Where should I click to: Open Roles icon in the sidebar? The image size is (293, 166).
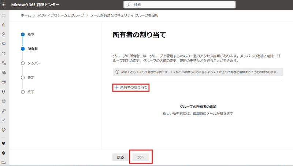(4, 63)
